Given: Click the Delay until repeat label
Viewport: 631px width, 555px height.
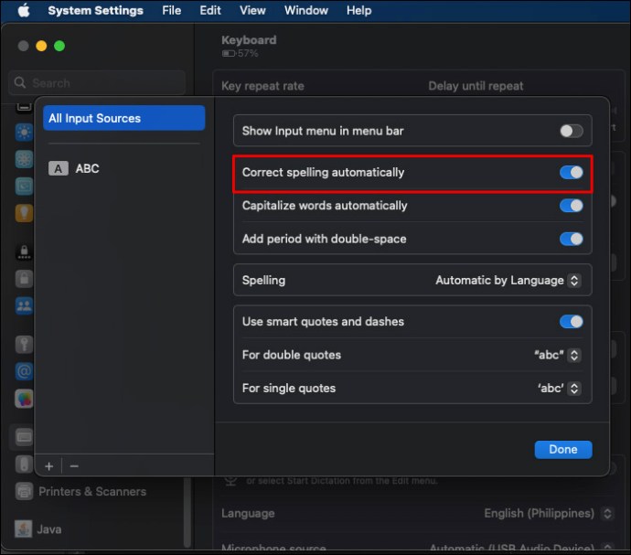Looking at the screenshot, I should 476,86.
